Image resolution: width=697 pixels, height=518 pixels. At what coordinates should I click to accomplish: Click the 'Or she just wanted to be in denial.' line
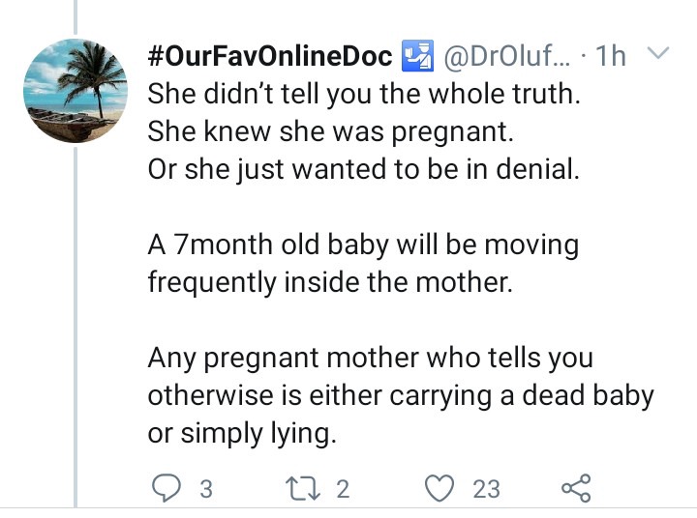pyautogui.click(x=364, y=169)
